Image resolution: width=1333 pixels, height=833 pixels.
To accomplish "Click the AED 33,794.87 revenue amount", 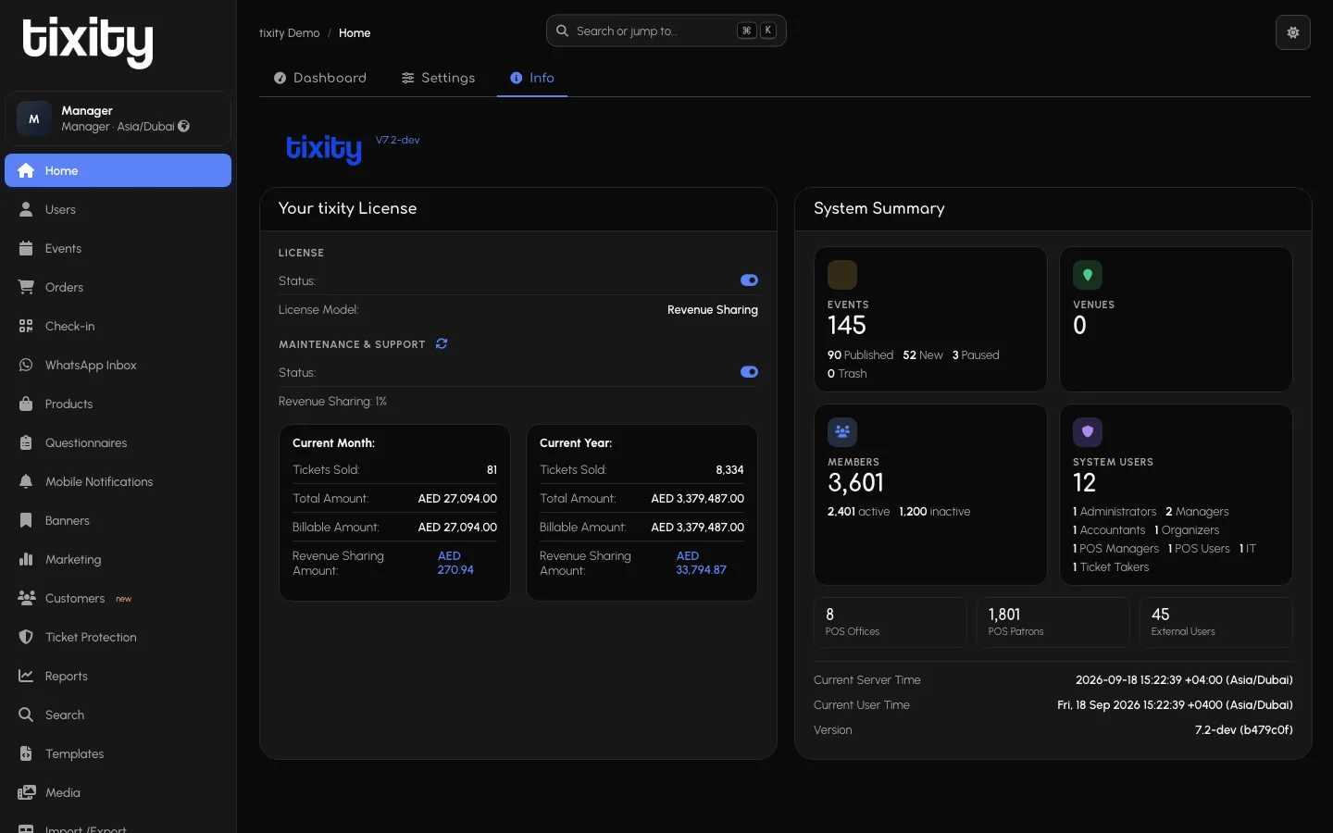I will [x=701, y=563].
